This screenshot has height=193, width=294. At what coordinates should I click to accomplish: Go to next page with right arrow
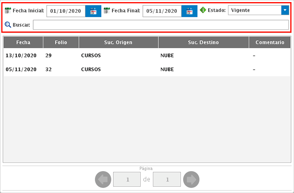point(191,180)
